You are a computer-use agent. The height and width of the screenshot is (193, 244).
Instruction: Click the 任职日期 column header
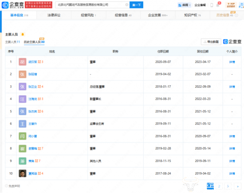pos(163,51)
